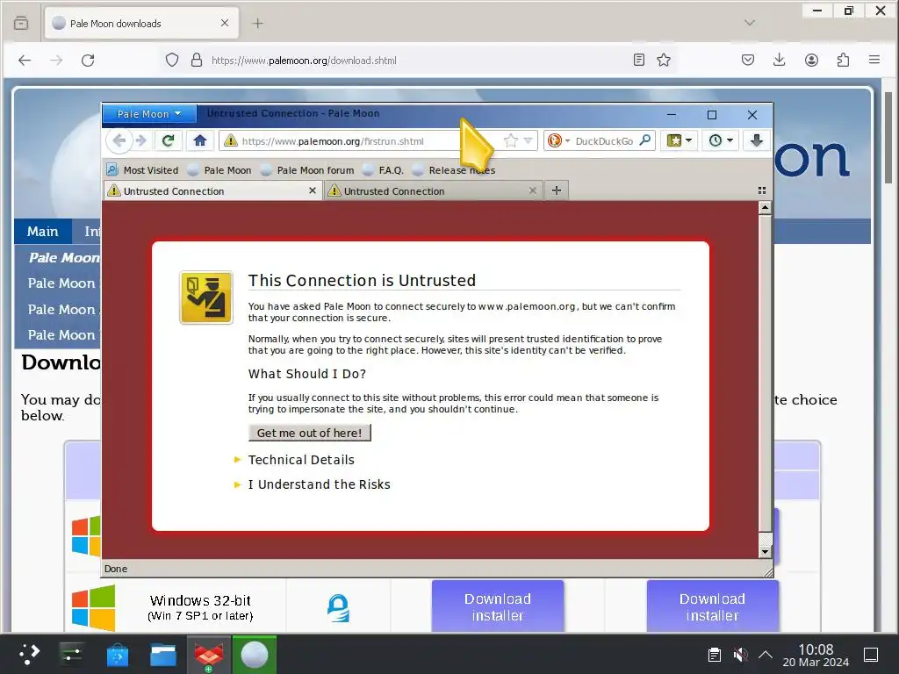The image size is (899, 674).
Task: Reload page in Pale Moon toolbar
Action: (168, 140)
